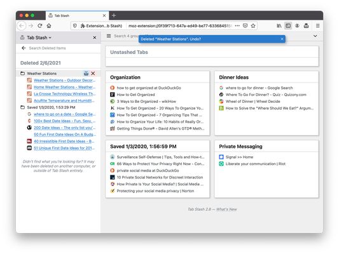Open Surveillance Self-Defense entry
This screenshot has width=339, height=254.
coord(160,157)
